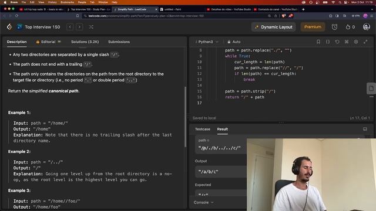This screenshot has width=376, height=211.
Task: Click the "while True:" code line
Action: pos(237,56)
